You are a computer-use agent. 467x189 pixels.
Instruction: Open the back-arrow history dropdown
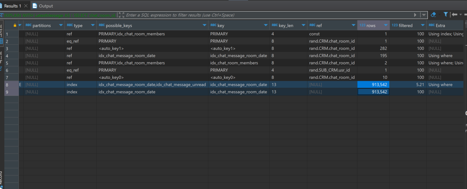[x=461, y=15]
